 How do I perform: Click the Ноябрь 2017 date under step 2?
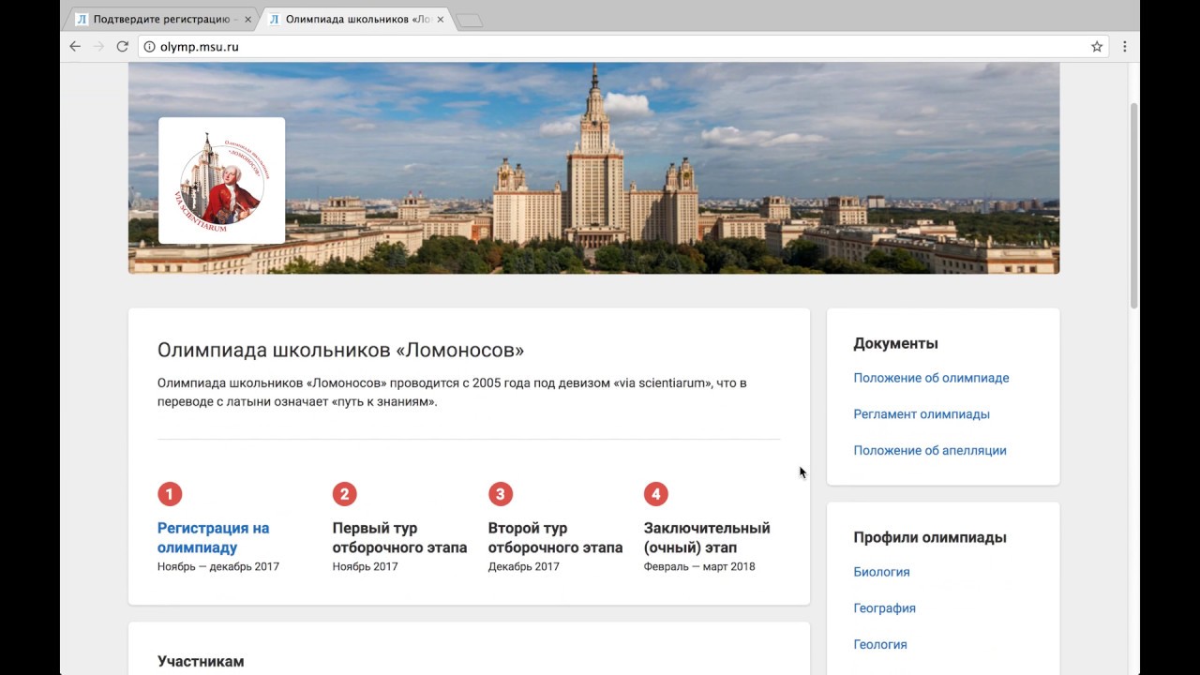pyautogui.click(x=365, y=566)
